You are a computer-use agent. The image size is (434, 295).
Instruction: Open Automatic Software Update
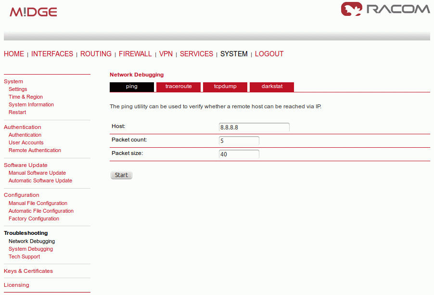(40, 181)
